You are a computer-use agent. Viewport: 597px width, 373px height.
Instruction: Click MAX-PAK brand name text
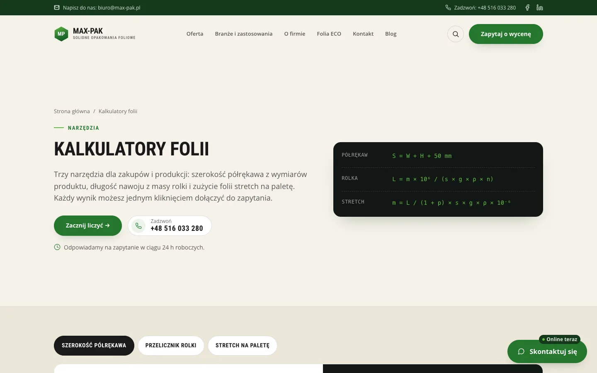point(88,31)
